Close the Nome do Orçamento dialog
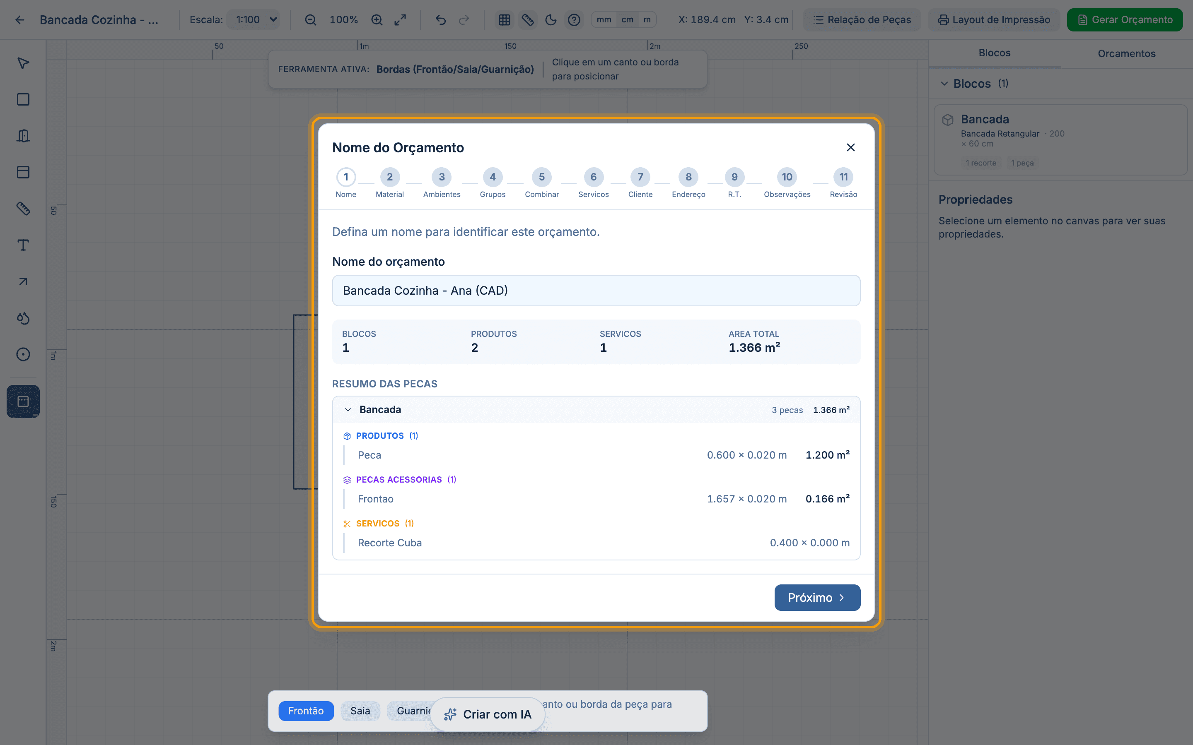The width and height of the screenshot is (1193, 745). tap(850, 147)
